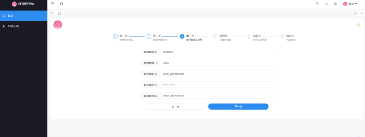The width and height of the screenshot is (365, 137).
Task: Click the 第一步 completed check circle
Action: click(115, 36)
